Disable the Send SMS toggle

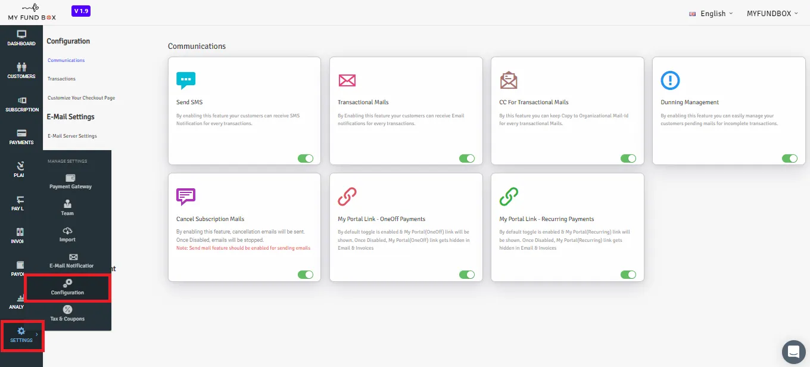click(x=305, y=158)
